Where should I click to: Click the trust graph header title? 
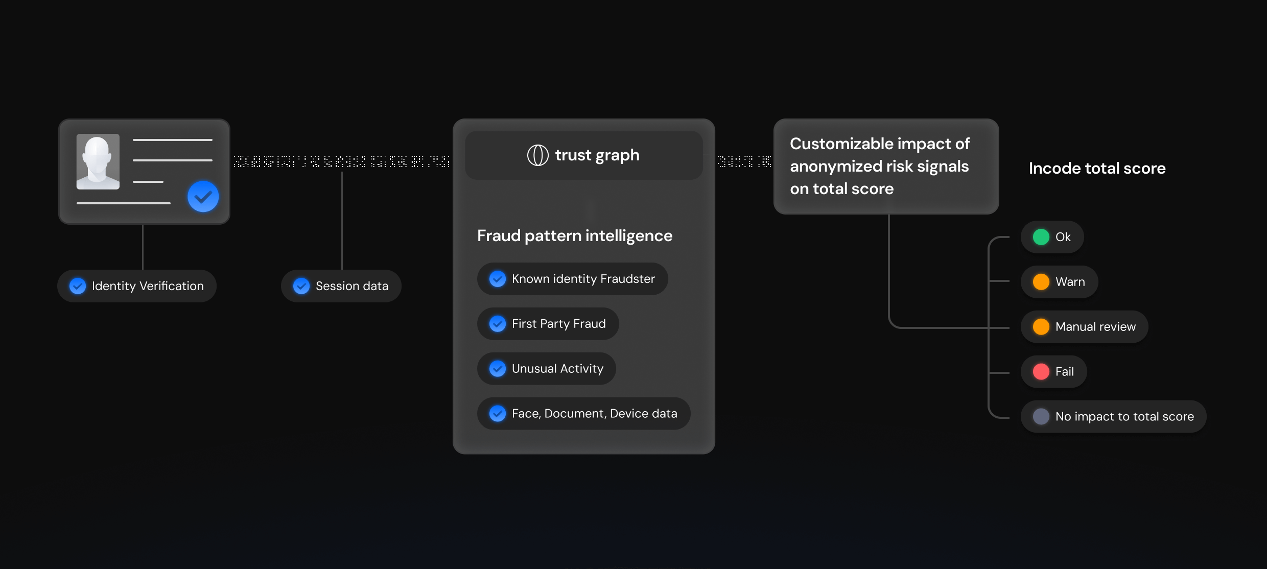597,155
